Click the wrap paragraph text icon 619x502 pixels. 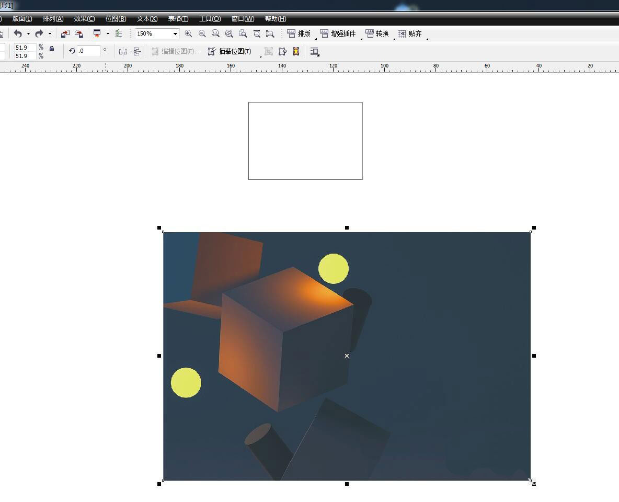(x=314, y=51)
